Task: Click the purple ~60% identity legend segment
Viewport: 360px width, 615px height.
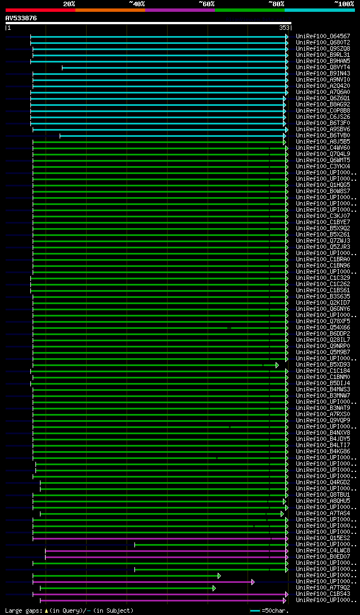Action: point(180,10)
